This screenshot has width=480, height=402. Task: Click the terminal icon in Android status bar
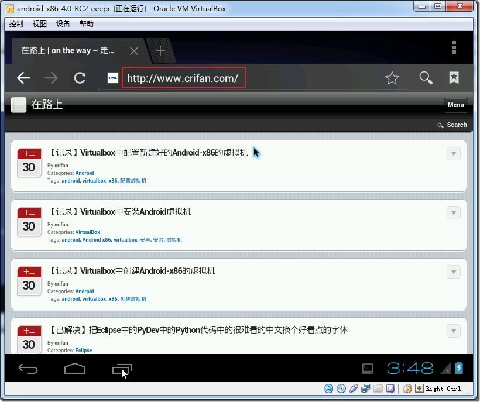(x=368, y=369)
